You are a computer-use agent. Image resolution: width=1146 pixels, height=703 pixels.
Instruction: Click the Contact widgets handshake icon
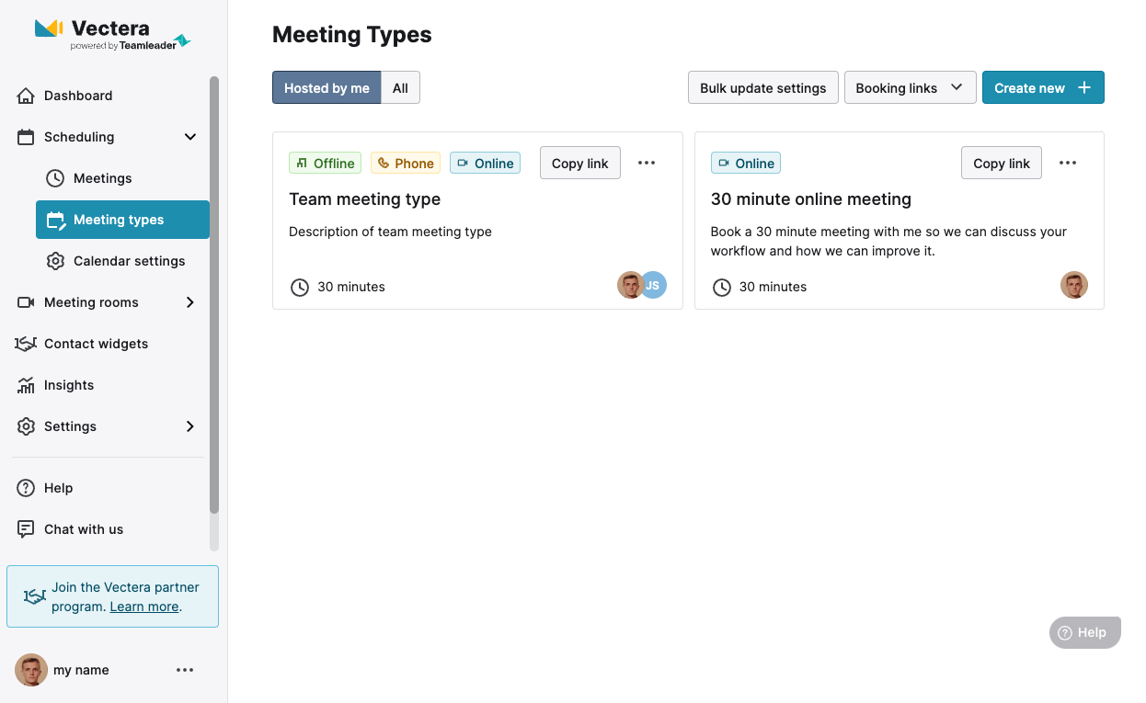[x=26, y=344]
